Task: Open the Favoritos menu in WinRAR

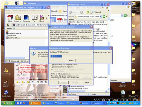Action: click(32, 10)
